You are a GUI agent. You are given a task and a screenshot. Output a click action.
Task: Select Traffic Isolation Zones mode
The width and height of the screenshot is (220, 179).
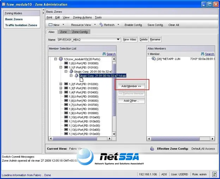pos(21,25)
